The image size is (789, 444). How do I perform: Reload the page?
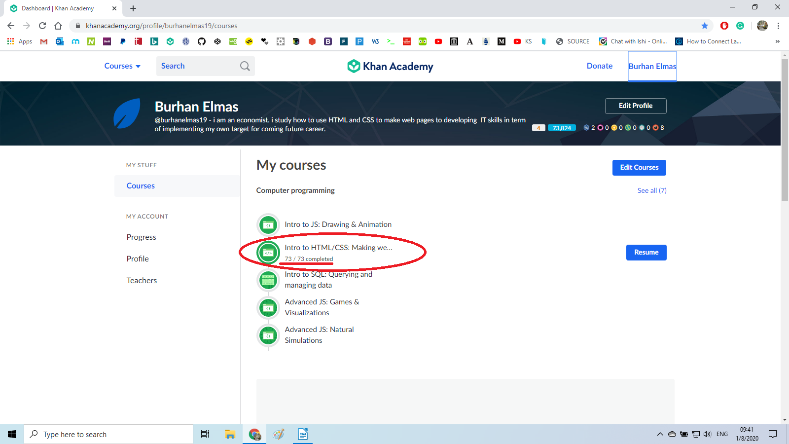click(x=42, y=26)
